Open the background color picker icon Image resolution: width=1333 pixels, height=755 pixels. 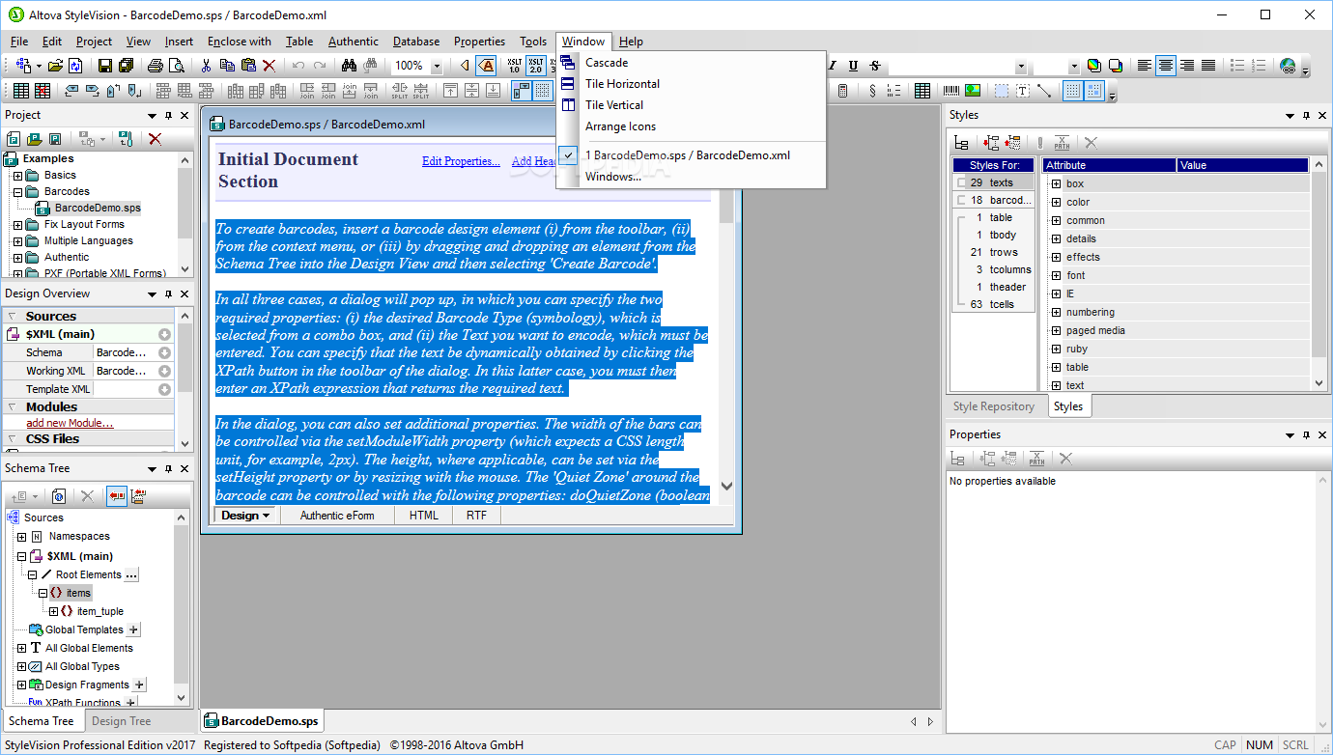click(1115, 66)
